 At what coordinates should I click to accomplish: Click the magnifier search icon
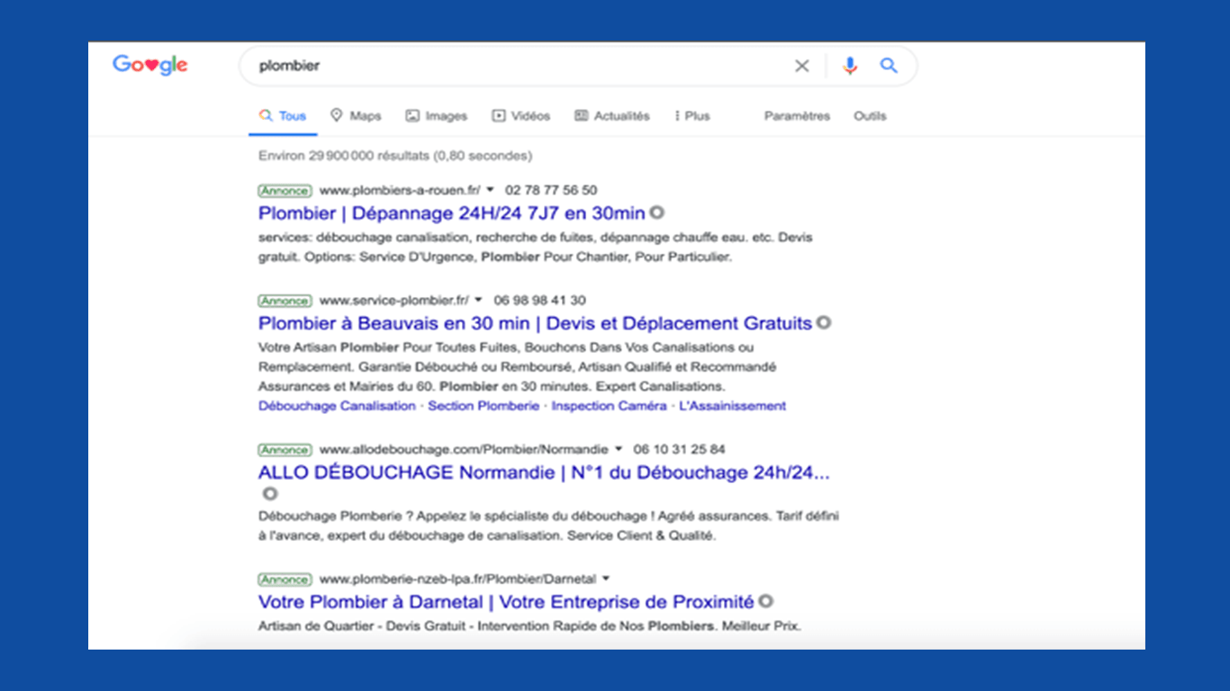889,66
